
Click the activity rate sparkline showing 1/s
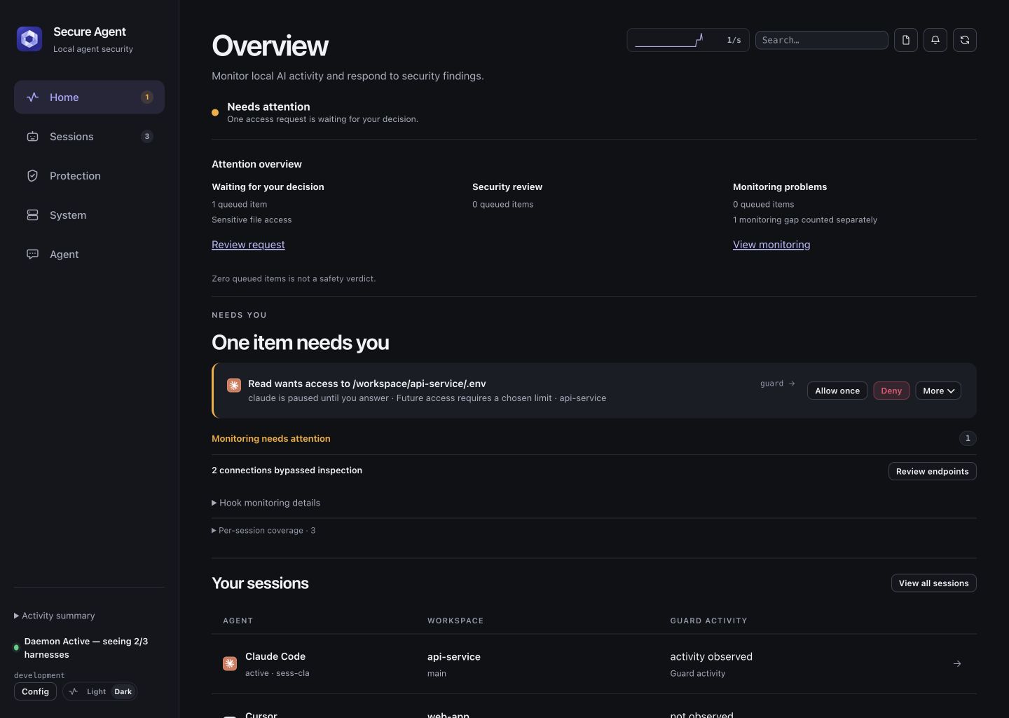tap(687, 40)
